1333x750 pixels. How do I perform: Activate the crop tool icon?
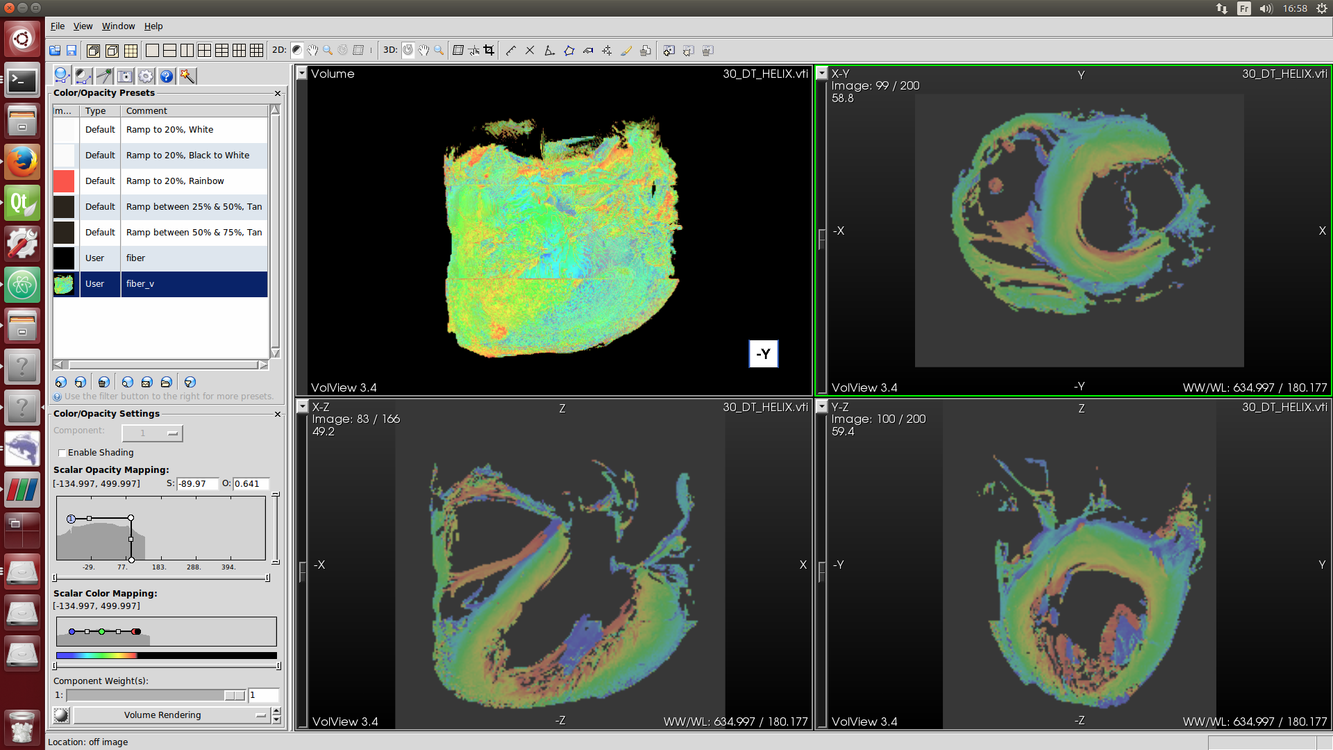pyautogui.click(x=489, y=50)
